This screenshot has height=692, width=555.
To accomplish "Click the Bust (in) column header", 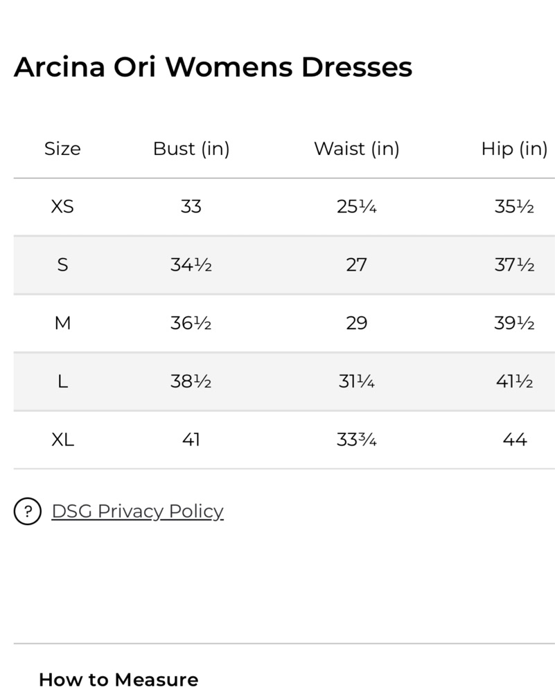I will [191, 149].
